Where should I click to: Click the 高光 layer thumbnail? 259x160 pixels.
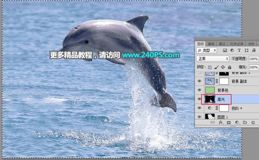[210, 99]
